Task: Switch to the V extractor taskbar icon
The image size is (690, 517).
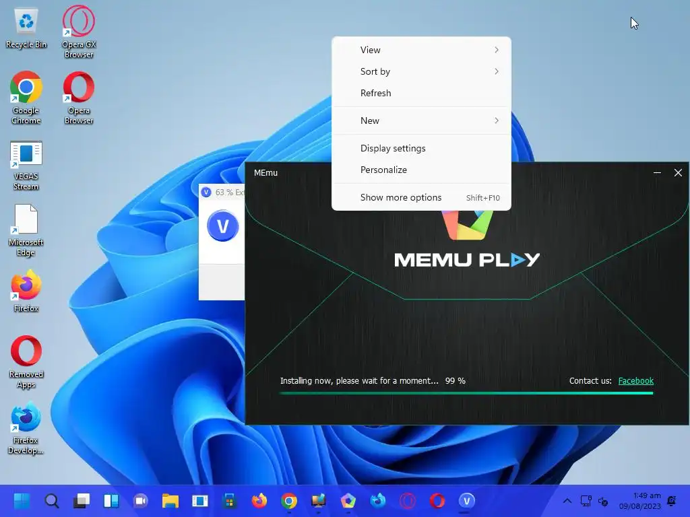Action: point(466,501)
